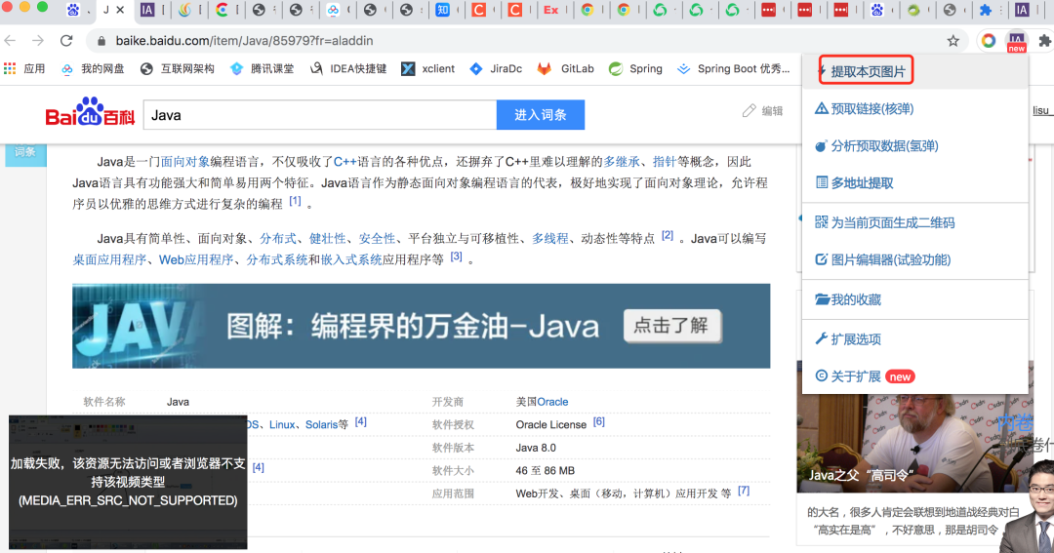Click the colorful circle extension icon
Viewport: 1054px width, 553px height.
coord(988,41)
